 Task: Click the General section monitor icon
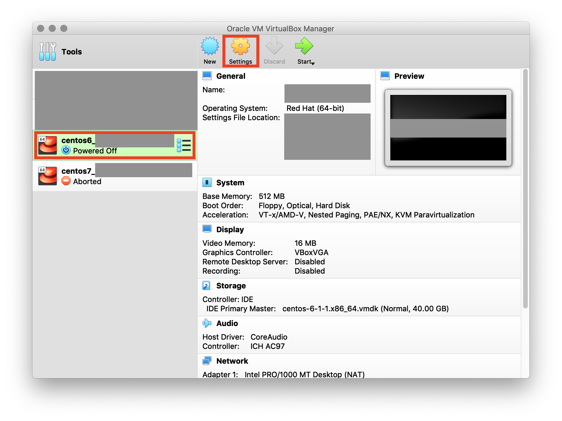point(207,76)
